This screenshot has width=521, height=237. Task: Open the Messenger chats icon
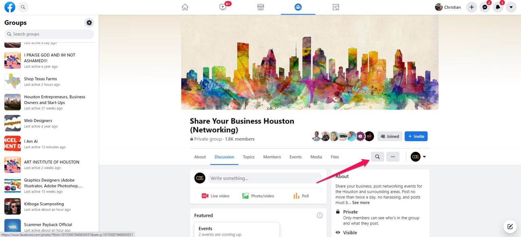click(485, 7)
